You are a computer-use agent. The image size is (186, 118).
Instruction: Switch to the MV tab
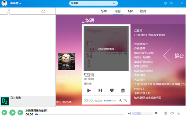[130, 11]
